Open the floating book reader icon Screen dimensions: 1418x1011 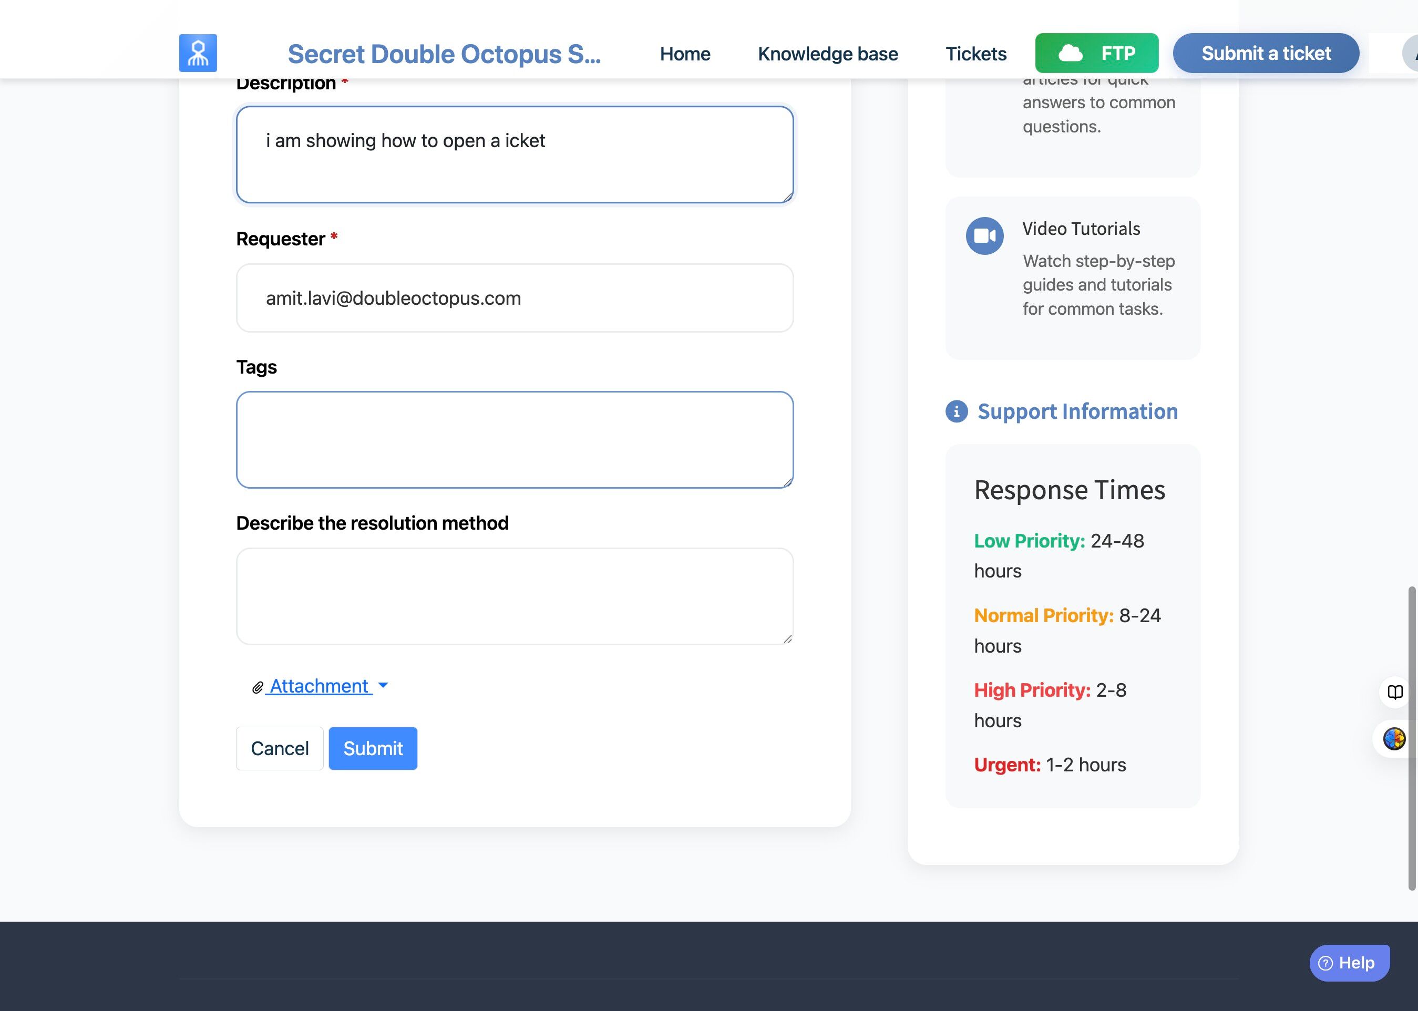(1394, 692)
